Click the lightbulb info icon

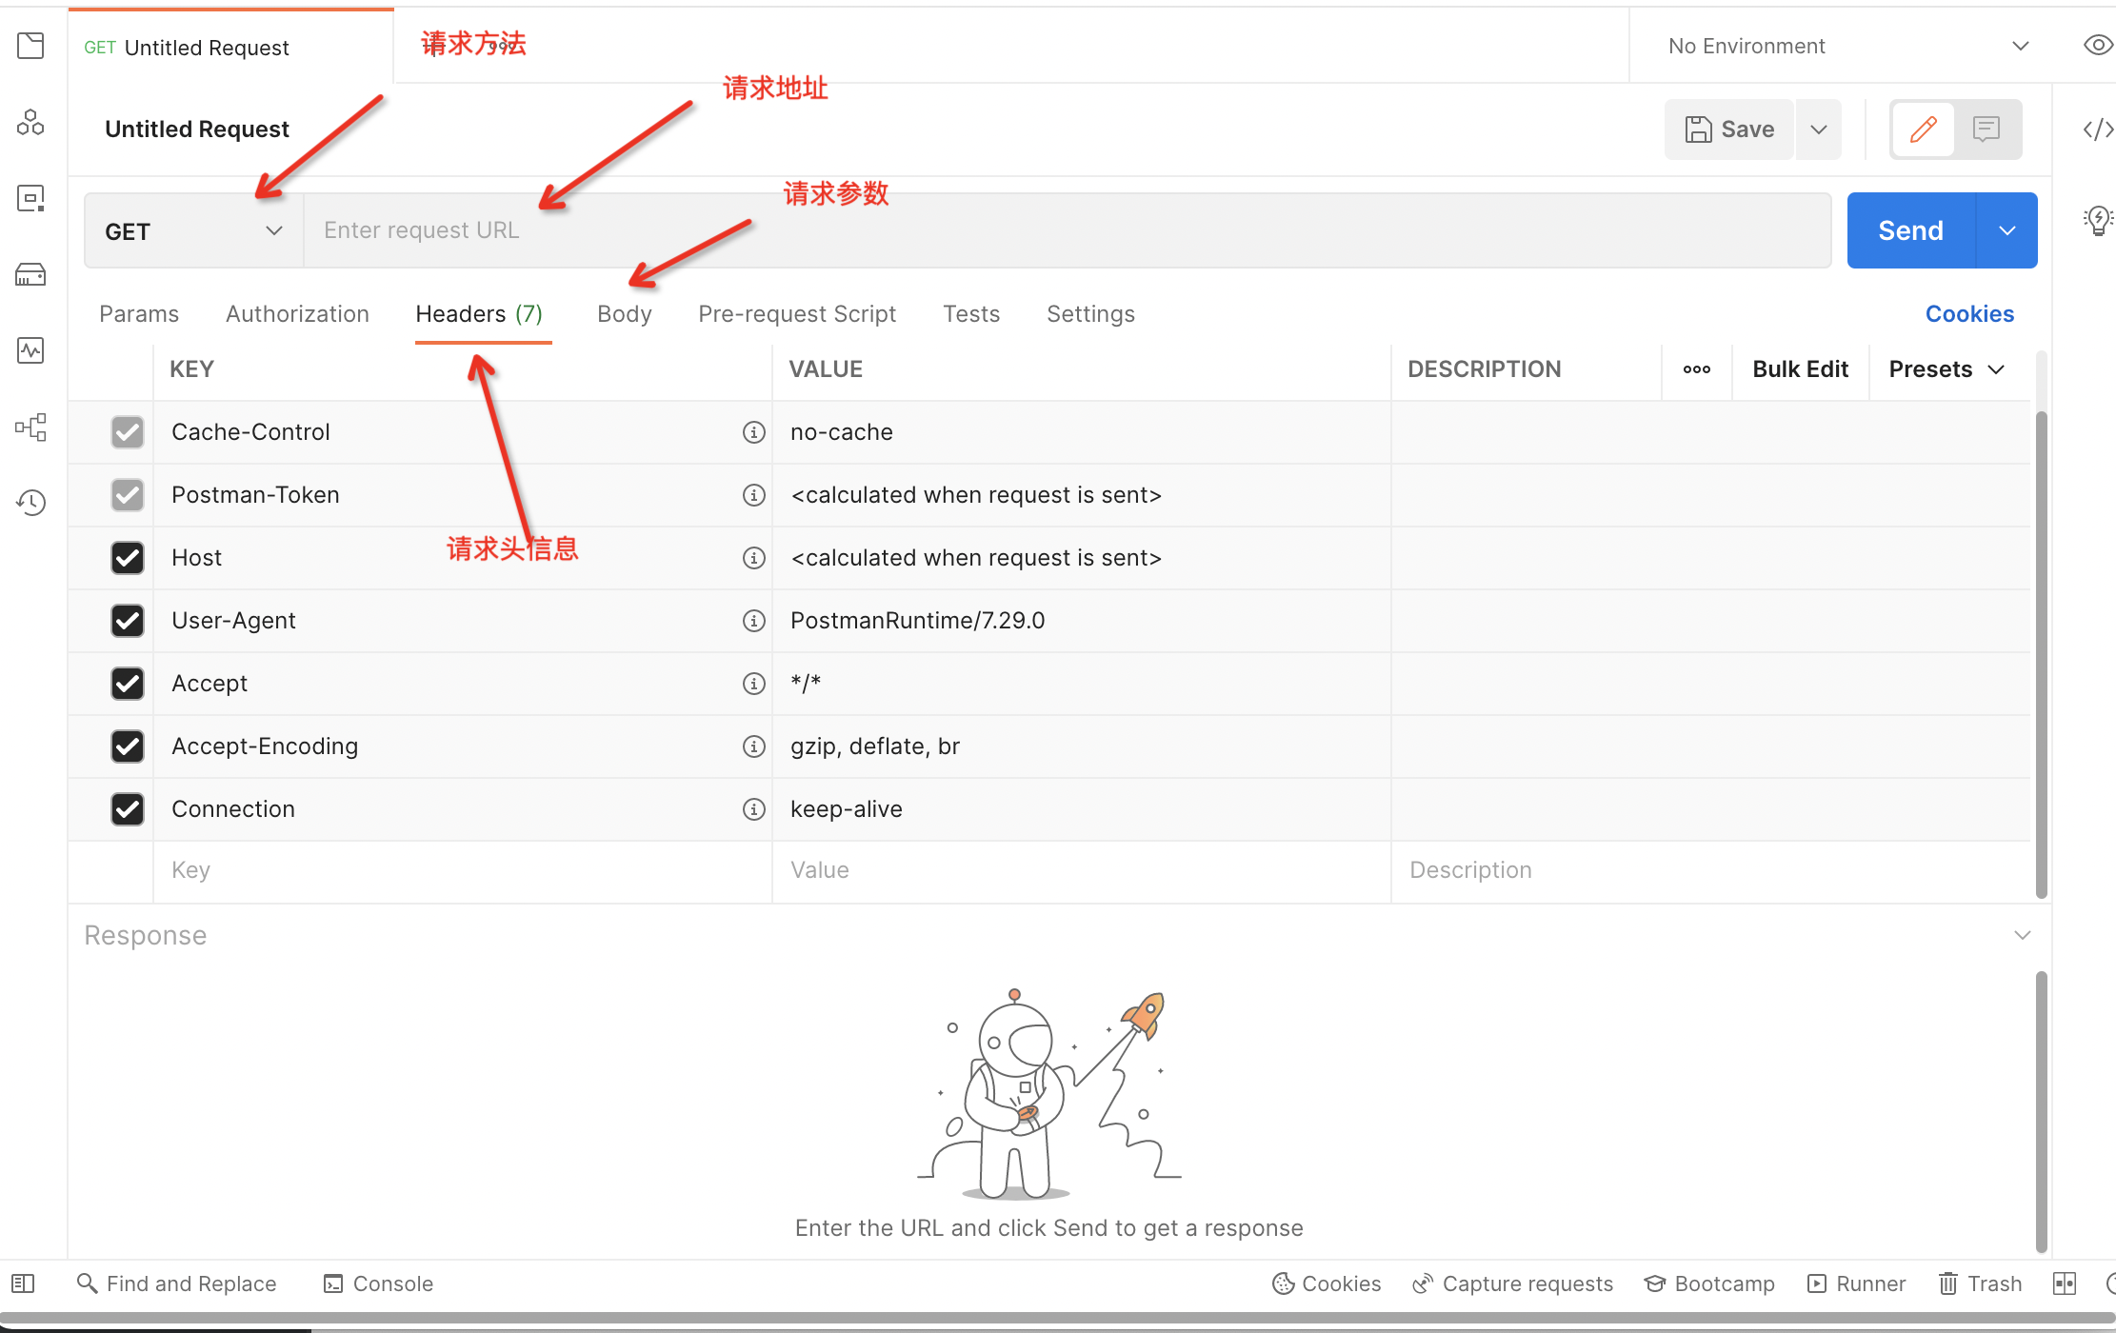click(x=2098, y=221)
